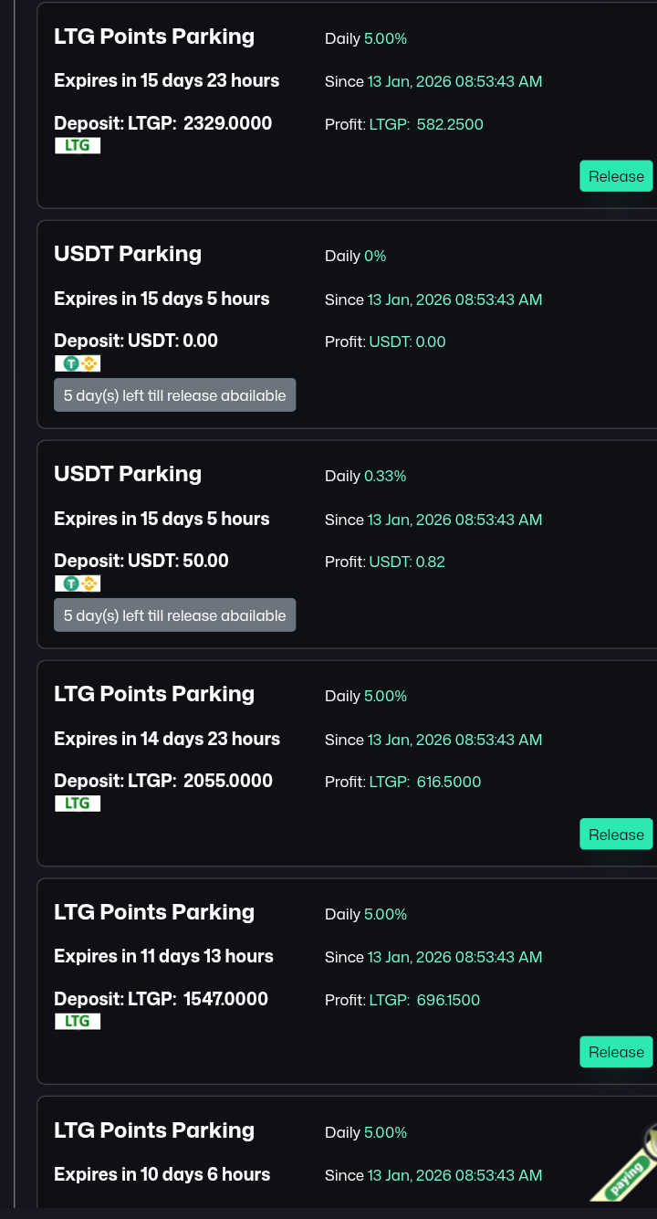Release the 1547.0000 LTGP deposit

point(616,1052)
